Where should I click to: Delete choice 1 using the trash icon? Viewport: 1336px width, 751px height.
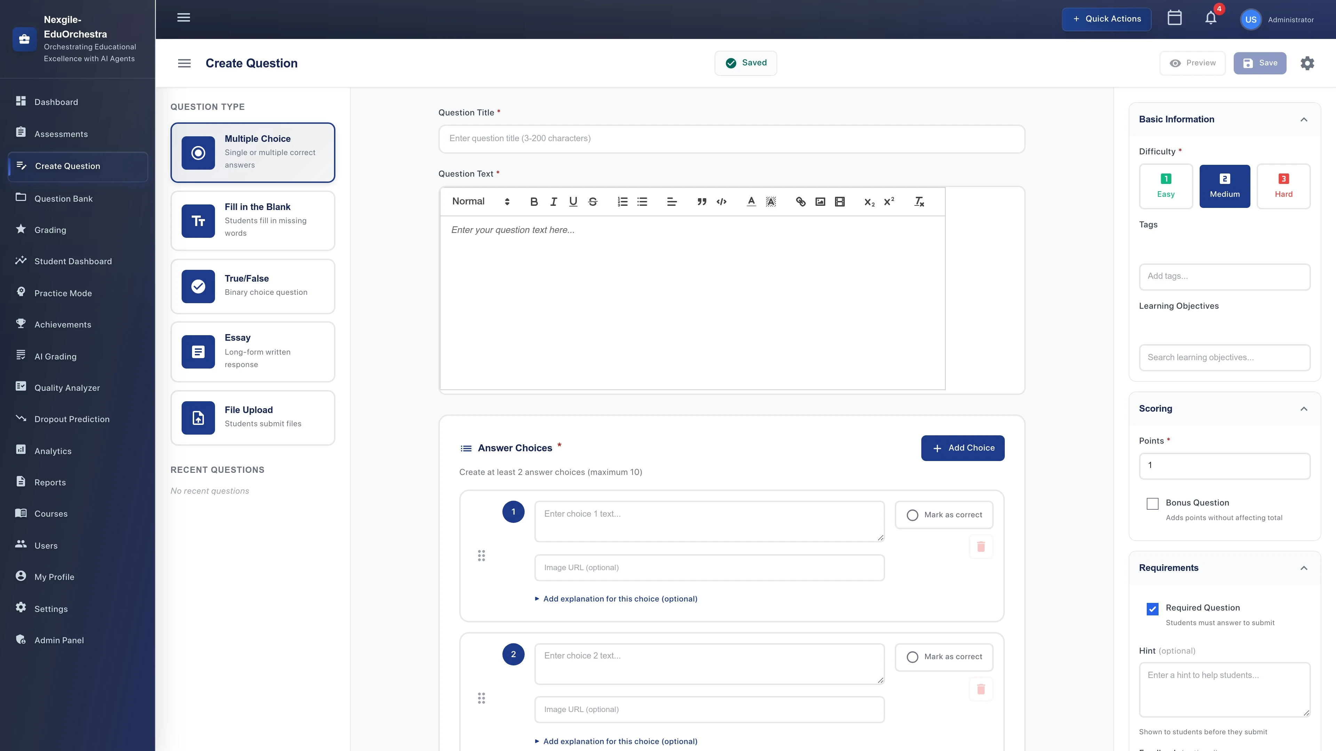(x=981, y=546)
